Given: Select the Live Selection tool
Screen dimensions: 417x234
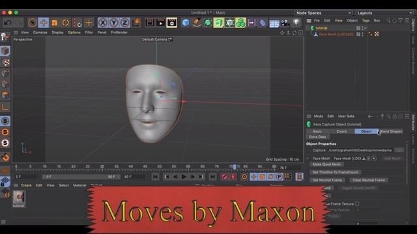Looking at the screenshot, I should click(33, 23).
